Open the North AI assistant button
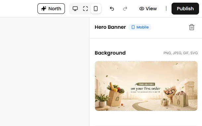This screenshot has width=202, height=126. pyautogui.click(x=51, y=9)
